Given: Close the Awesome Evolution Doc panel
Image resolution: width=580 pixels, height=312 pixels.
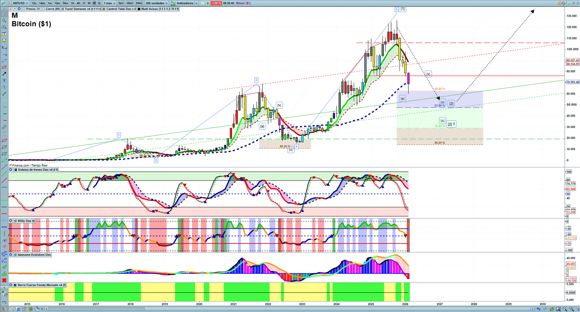Looking at the screenshot, I should 11,255.
